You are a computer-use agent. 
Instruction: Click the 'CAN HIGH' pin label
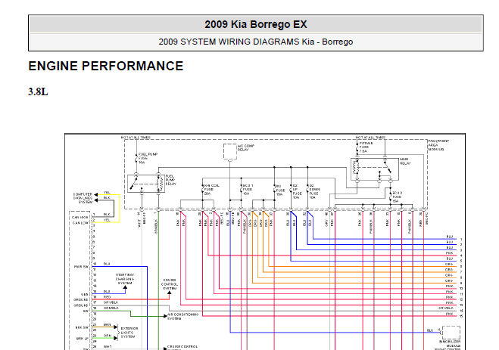click(x=80, y=218)
